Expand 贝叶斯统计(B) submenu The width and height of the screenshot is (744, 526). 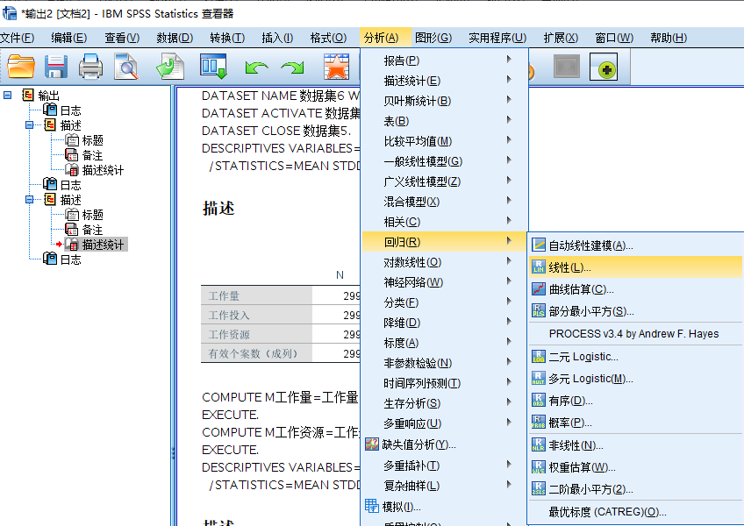click(x=445, y=101)
